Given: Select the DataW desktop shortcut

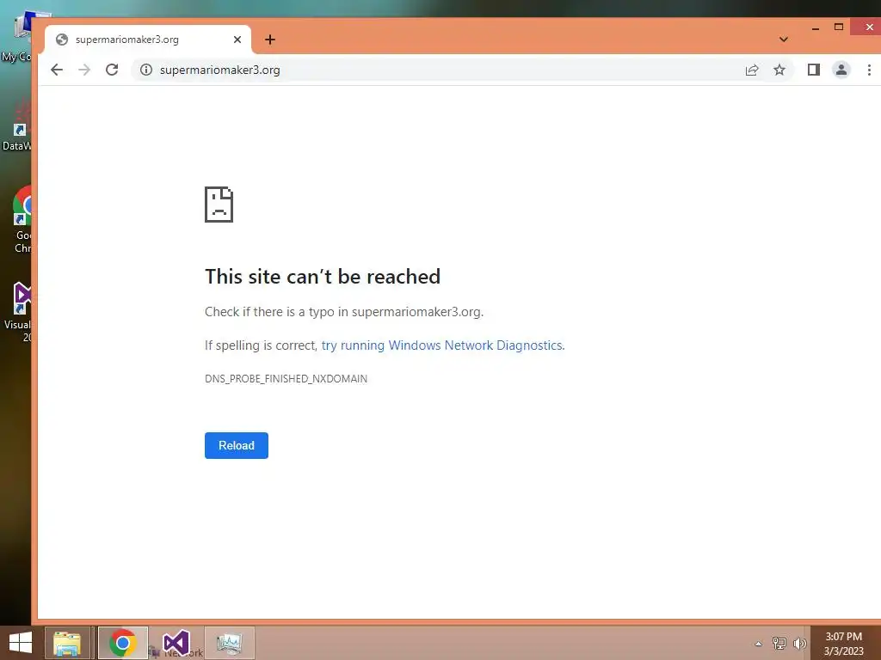Looking at the screenshot, I should [17, 126].
